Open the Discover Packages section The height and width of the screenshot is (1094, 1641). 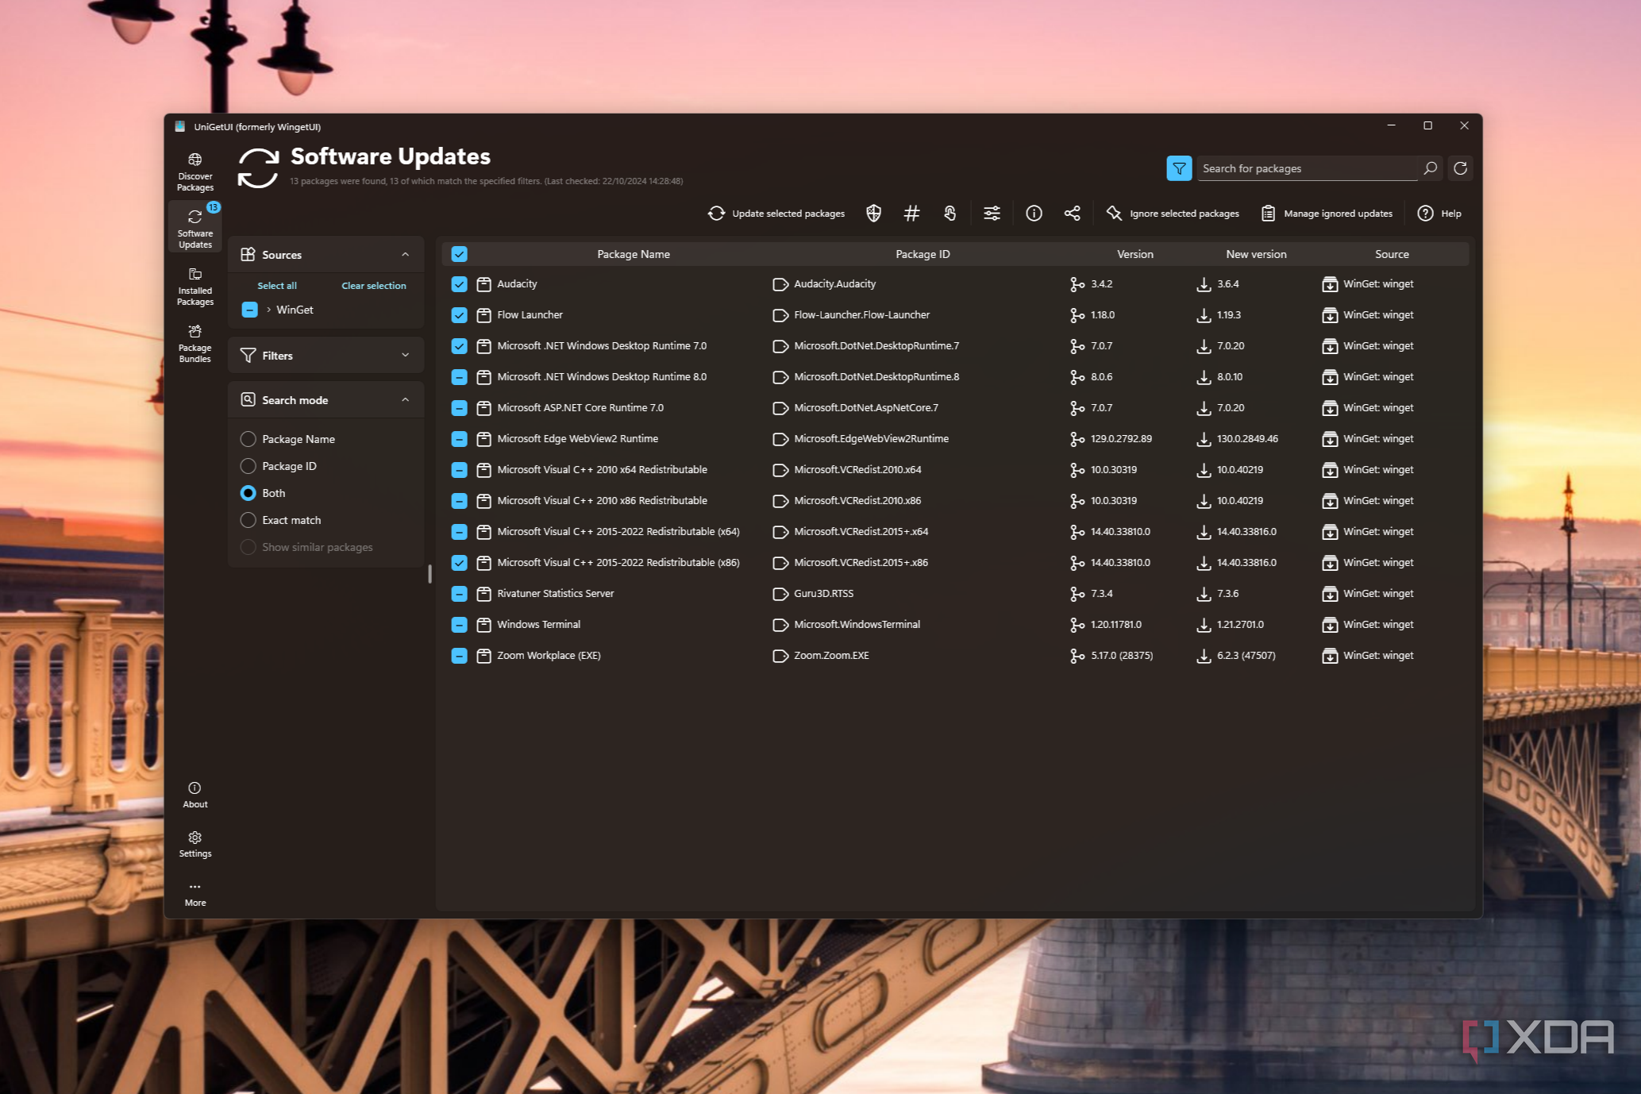click(195, 169)
